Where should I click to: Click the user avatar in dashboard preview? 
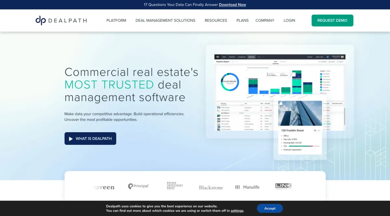[x=342, y=57]
